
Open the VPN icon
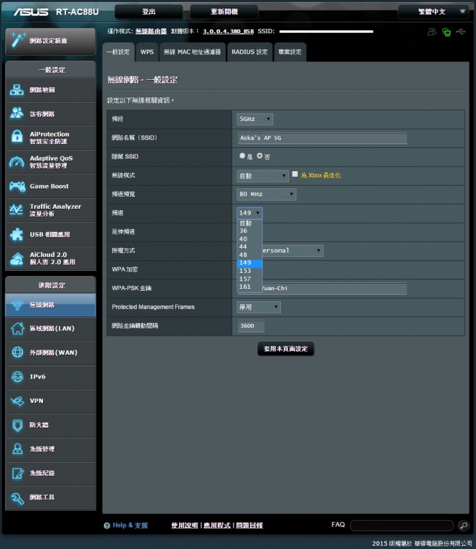pos(17,401)
